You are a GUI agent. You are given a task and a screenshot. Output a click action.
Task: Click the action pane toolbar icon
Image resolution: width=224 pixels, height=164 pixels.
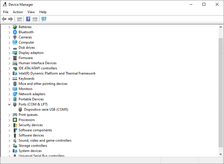pos(35,19)
